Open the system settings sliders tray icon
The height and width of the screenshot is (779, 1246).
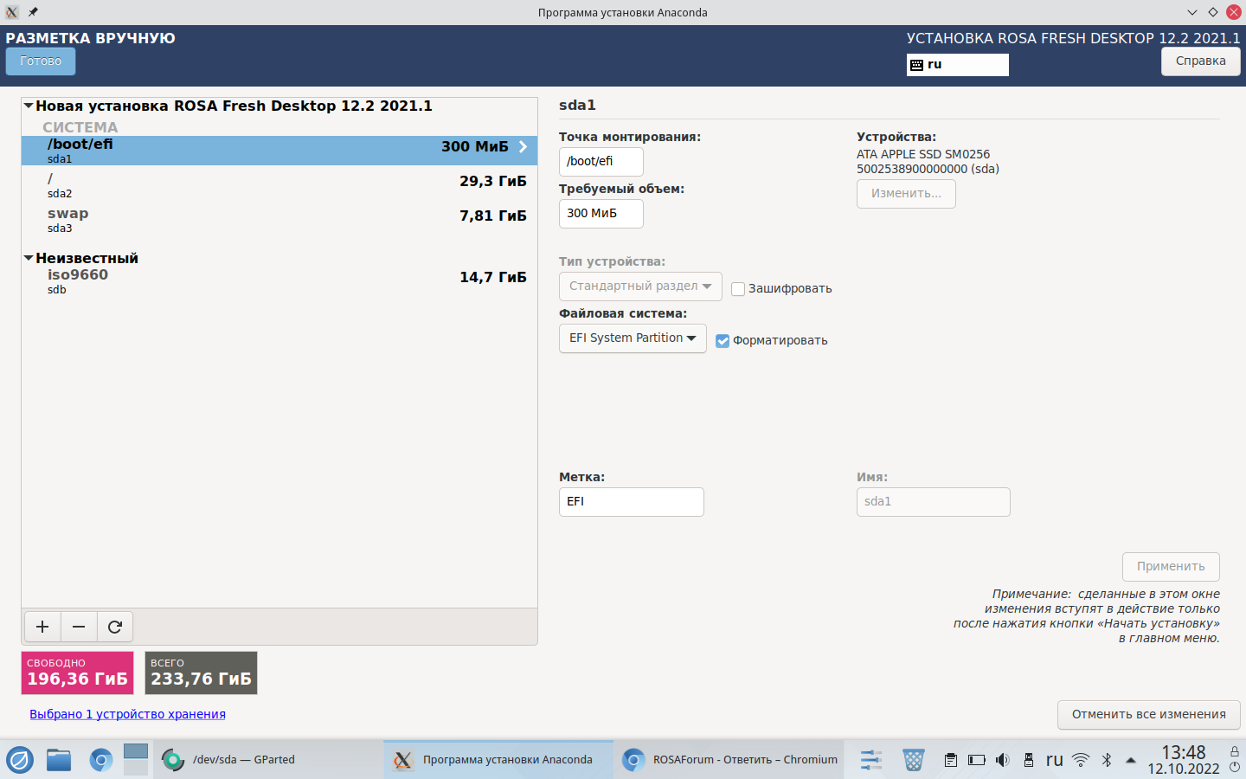(x=871, y=760)
